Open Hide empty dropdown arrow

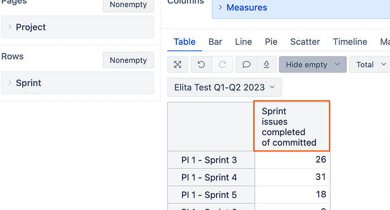337,64
